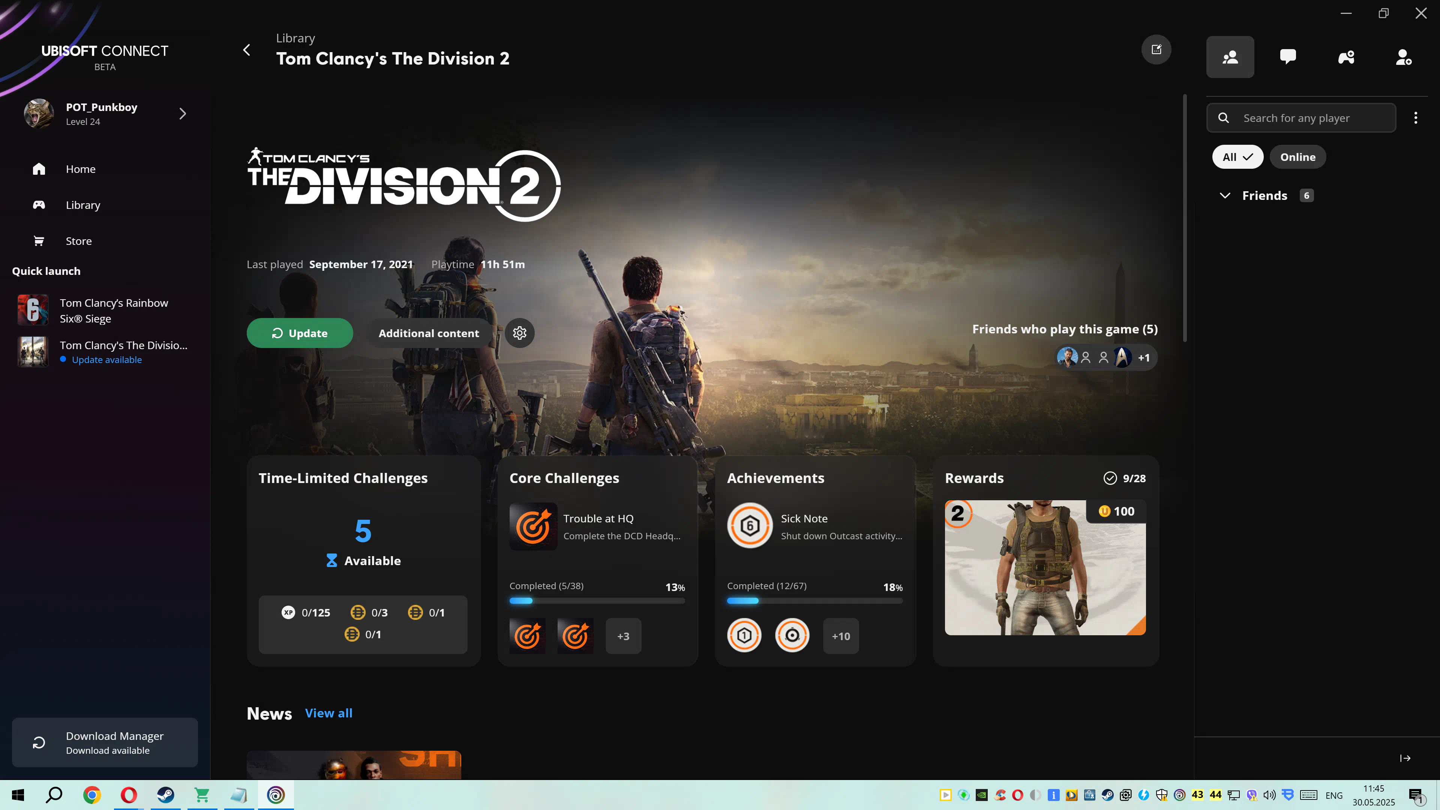
Task: Click the second achievement badge icon
Action: (792, 636)
